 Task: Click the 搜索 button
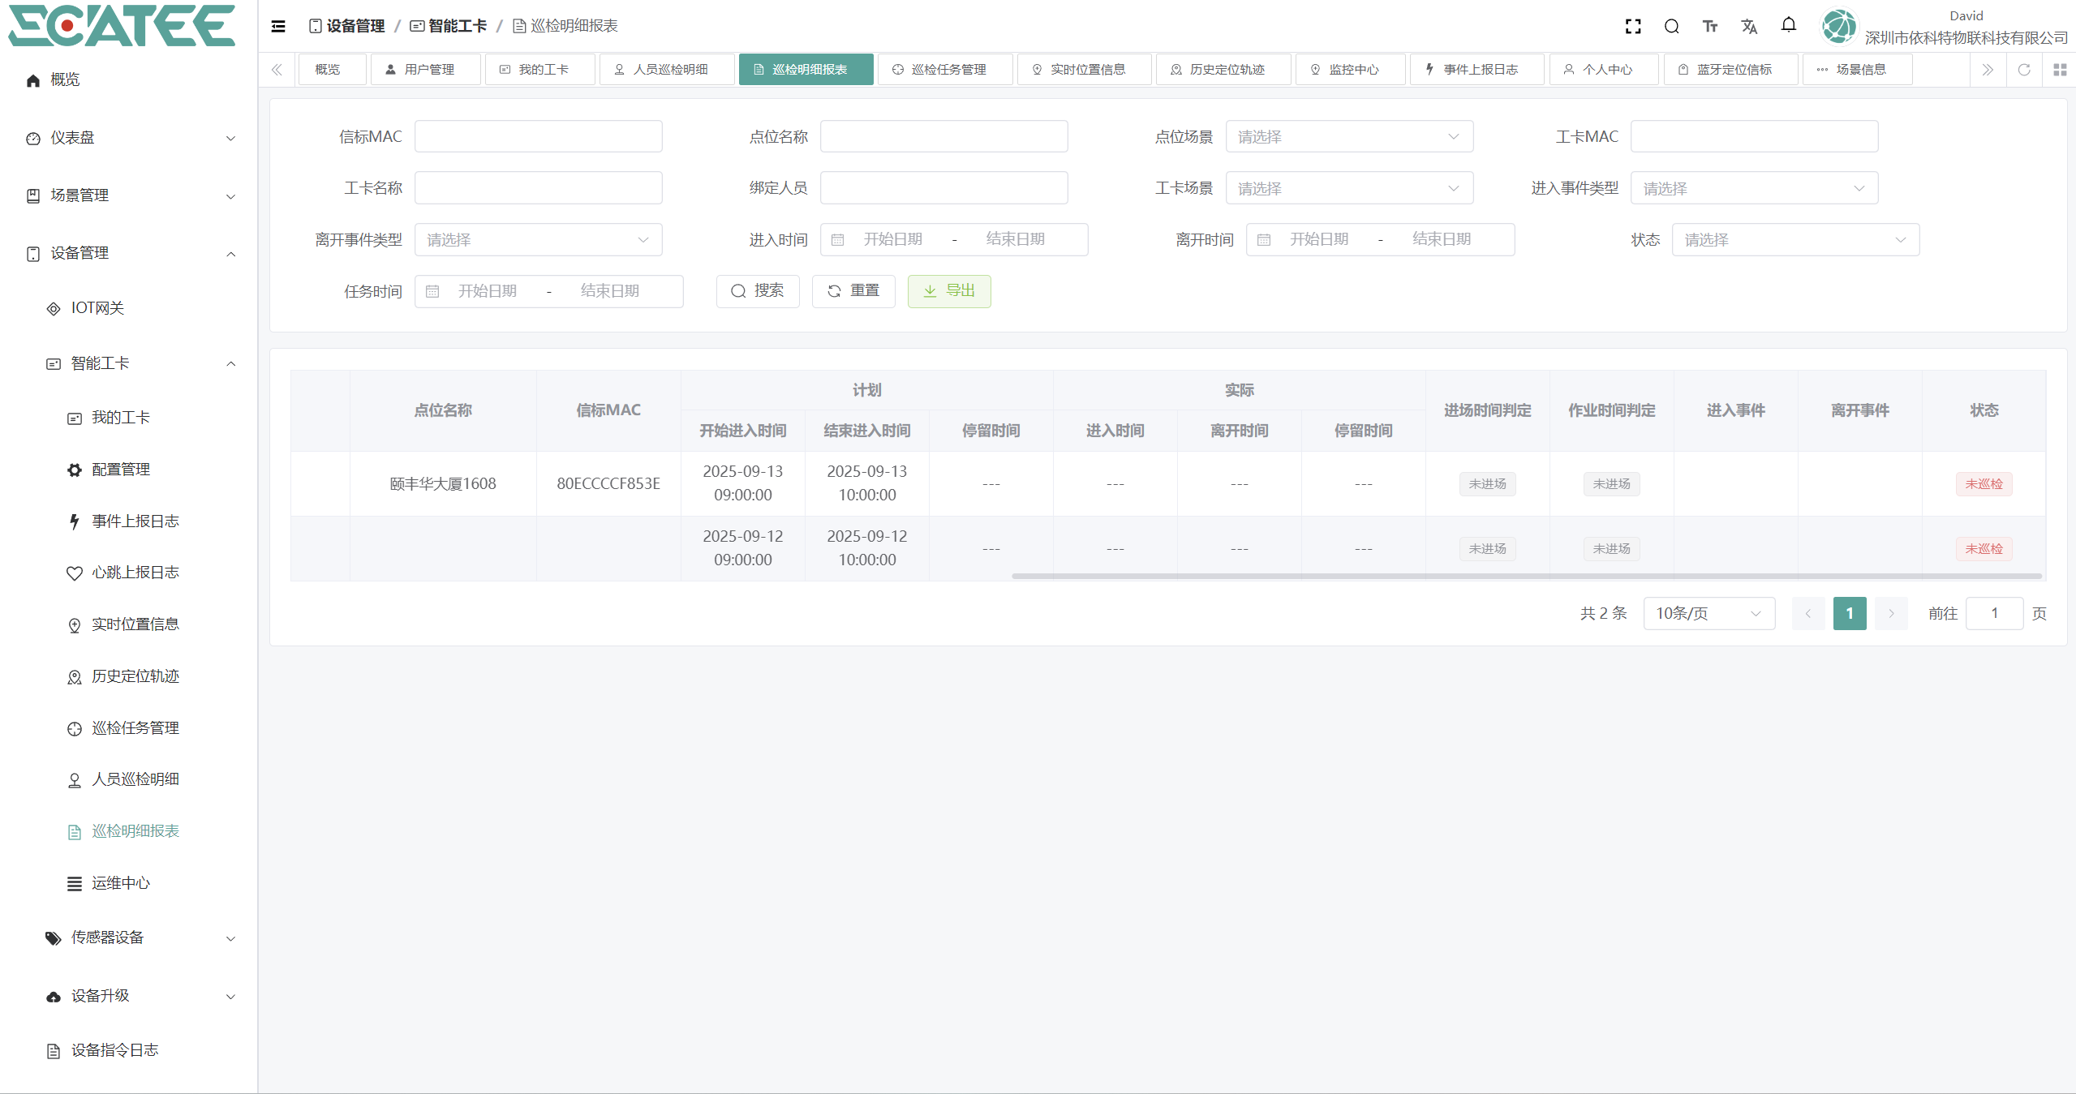pyautogui.click(x=757, y=291)
